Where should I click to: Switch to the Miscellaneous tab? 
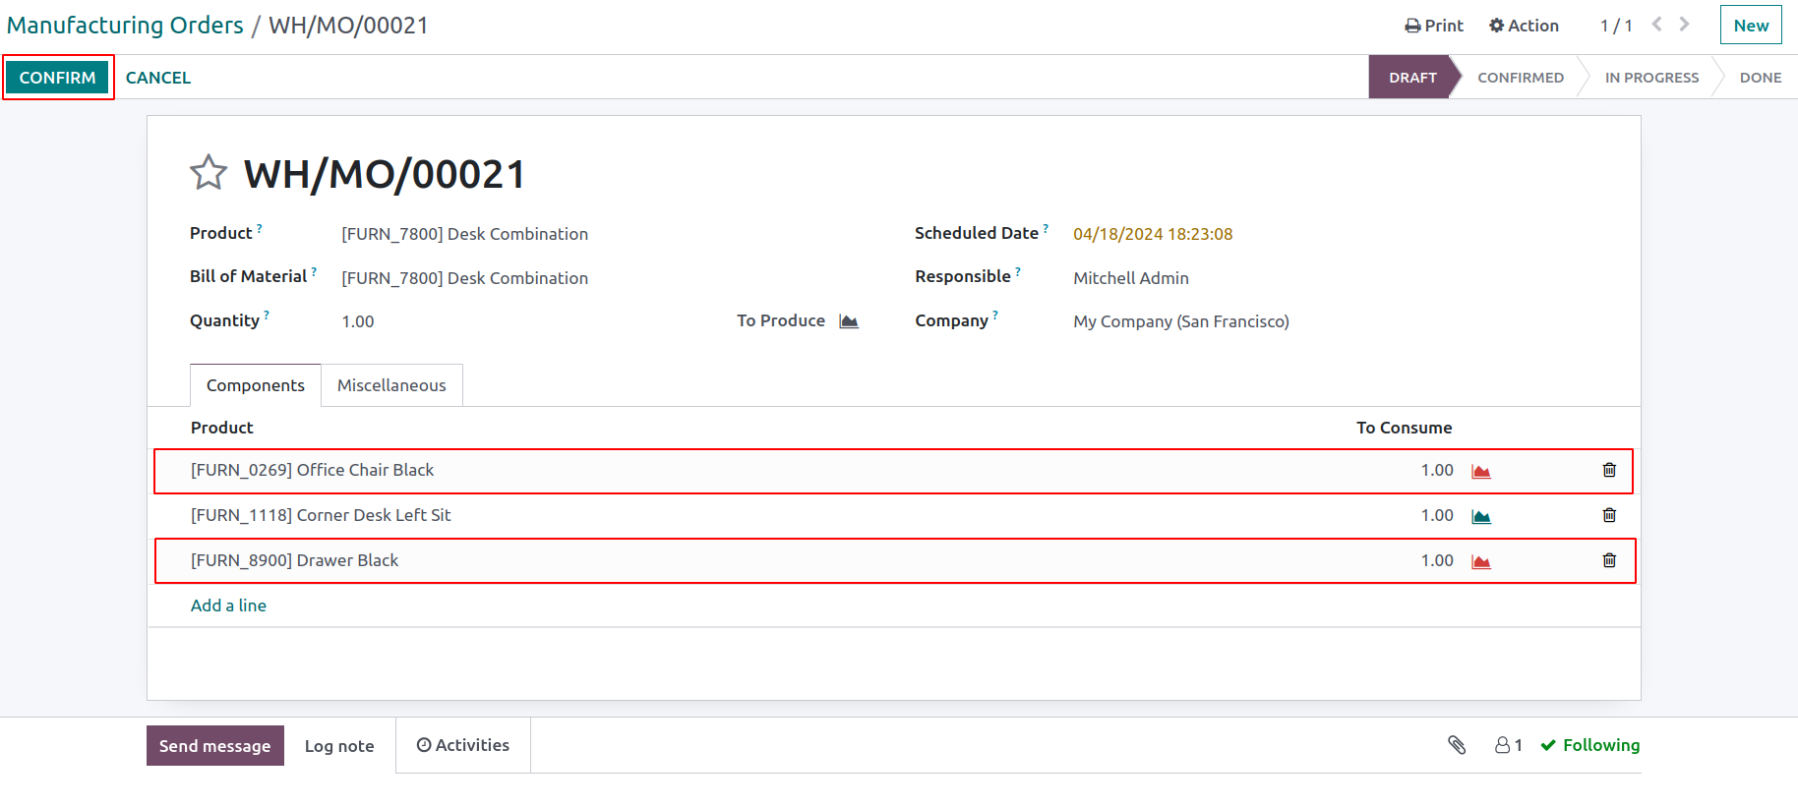click(x=391, y=385)
